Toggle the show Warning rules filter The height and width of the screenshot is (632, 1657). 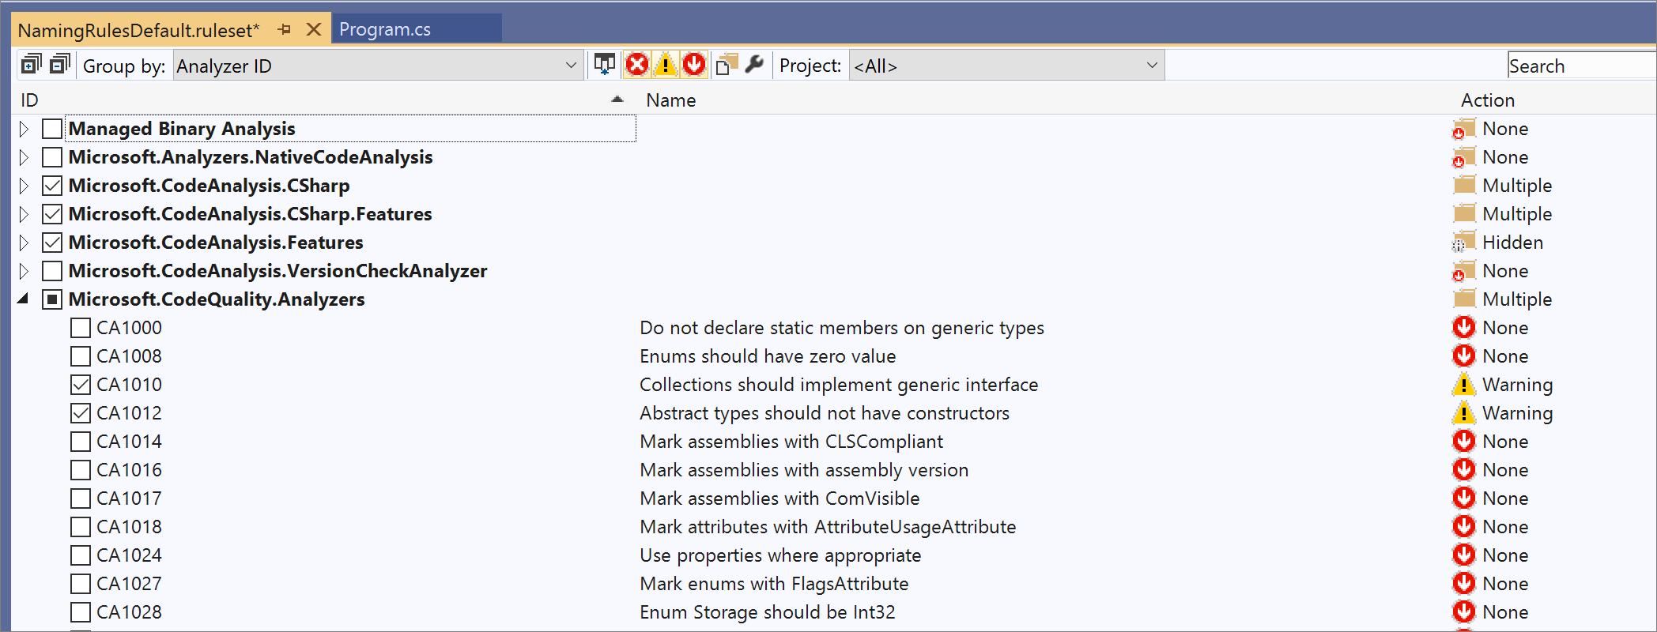(666, 64)
